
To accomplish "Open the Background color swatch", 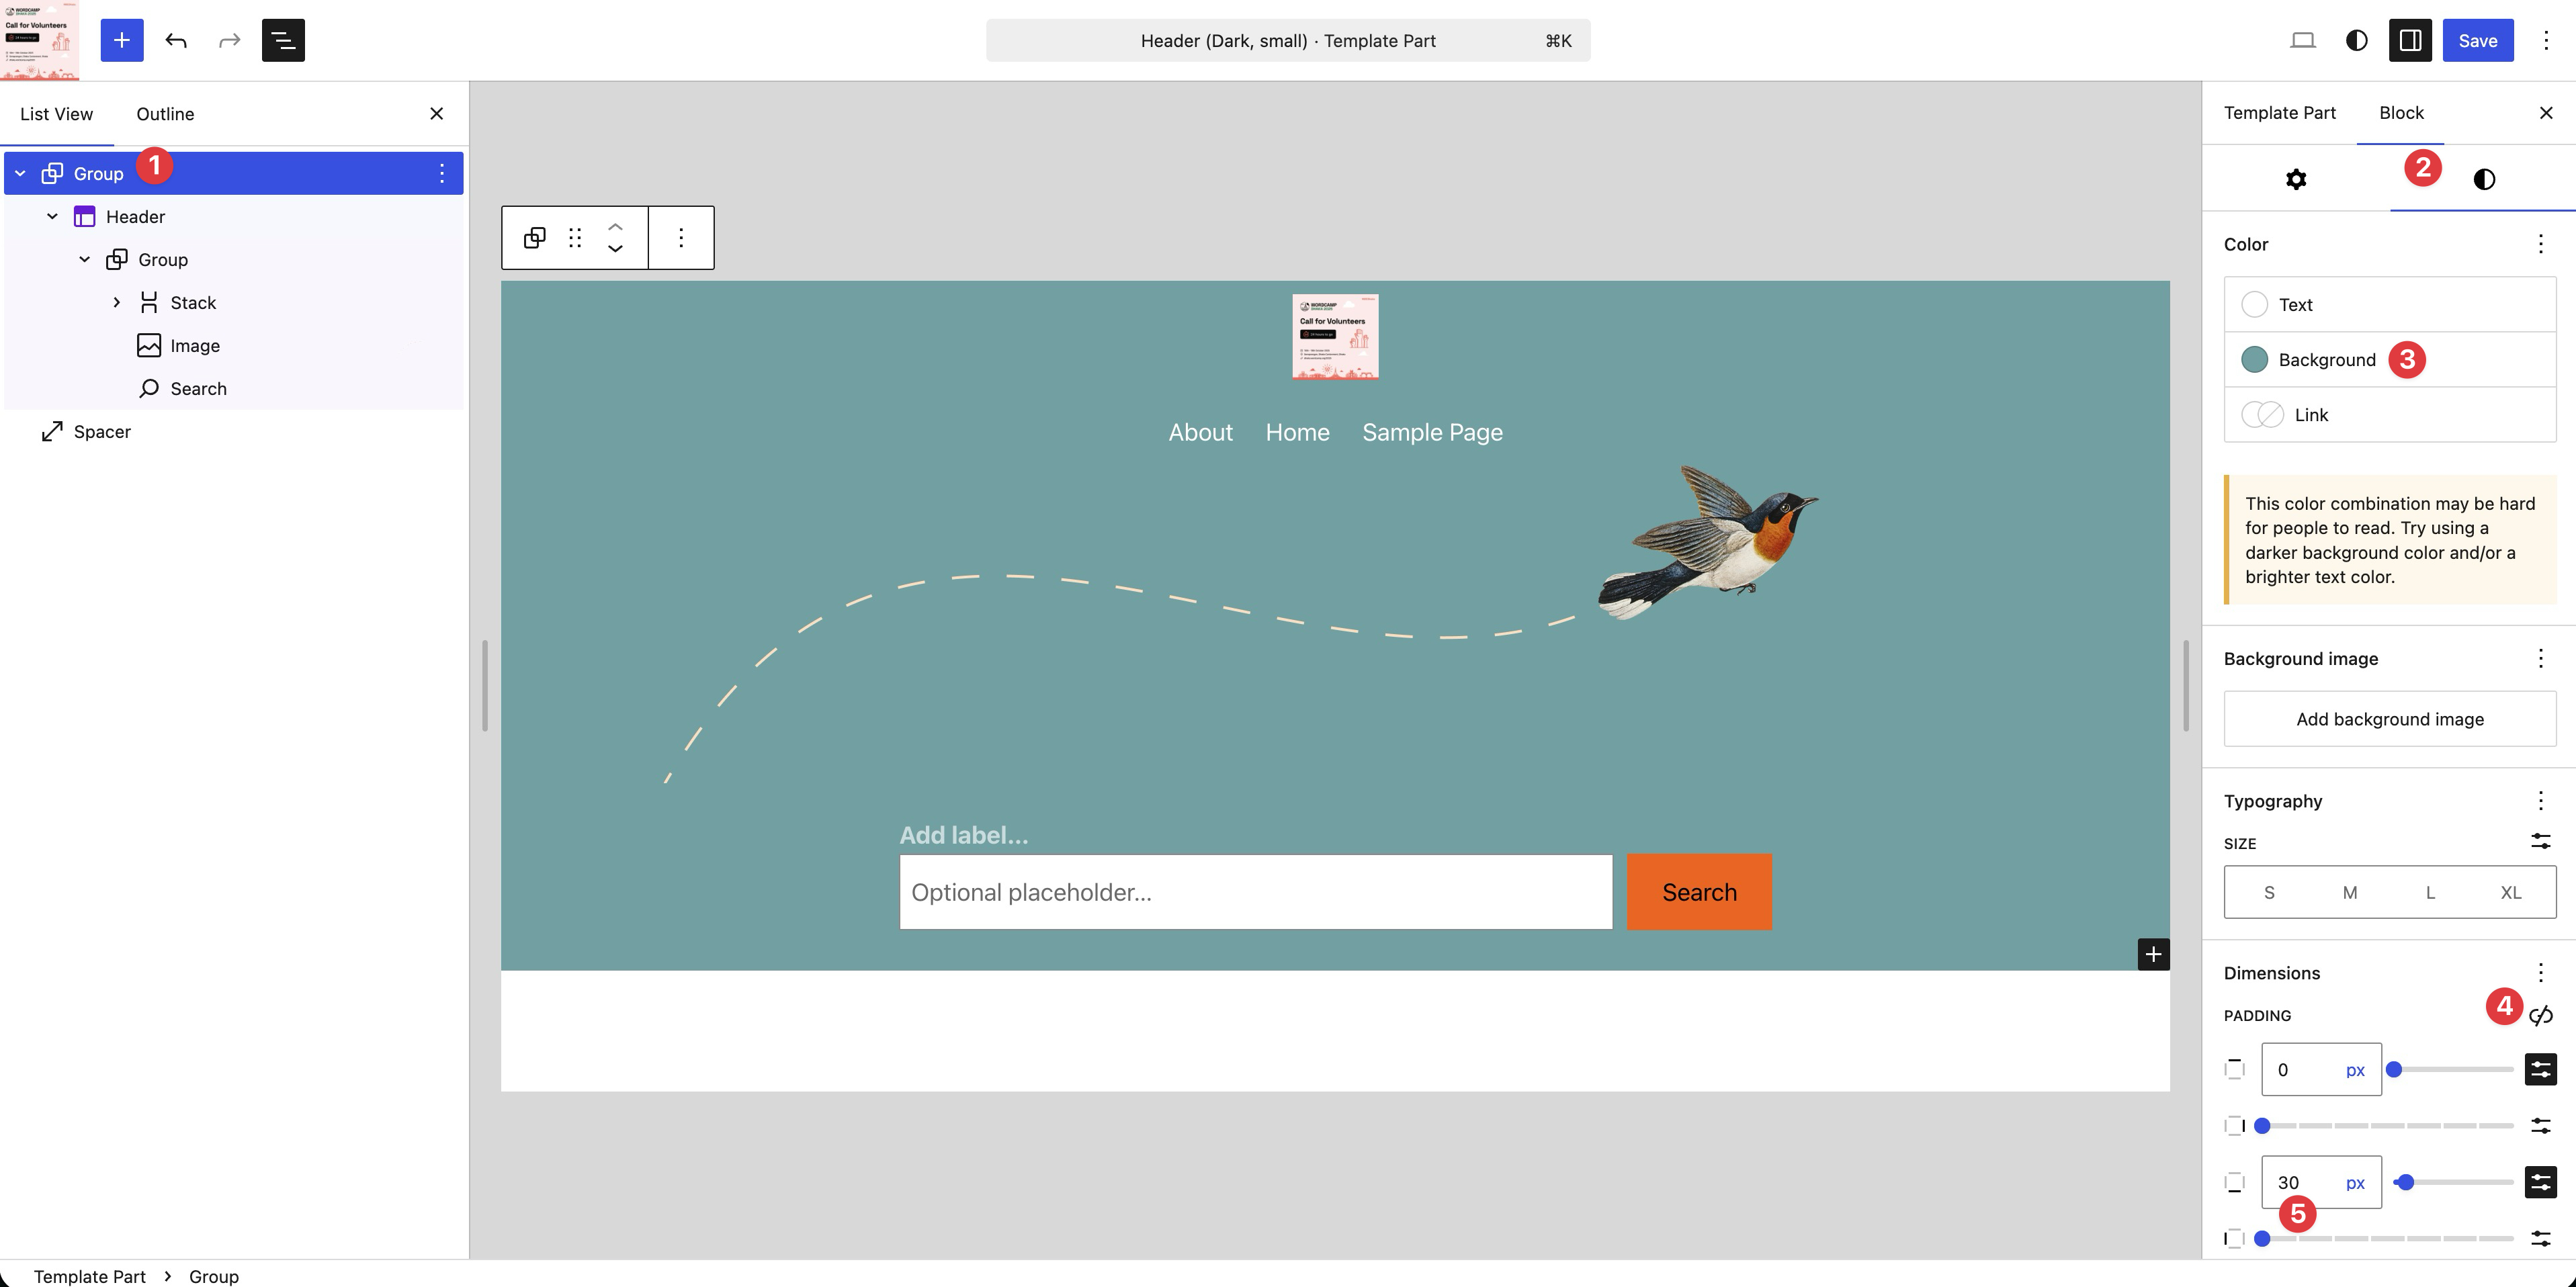I will point(2254,360).
